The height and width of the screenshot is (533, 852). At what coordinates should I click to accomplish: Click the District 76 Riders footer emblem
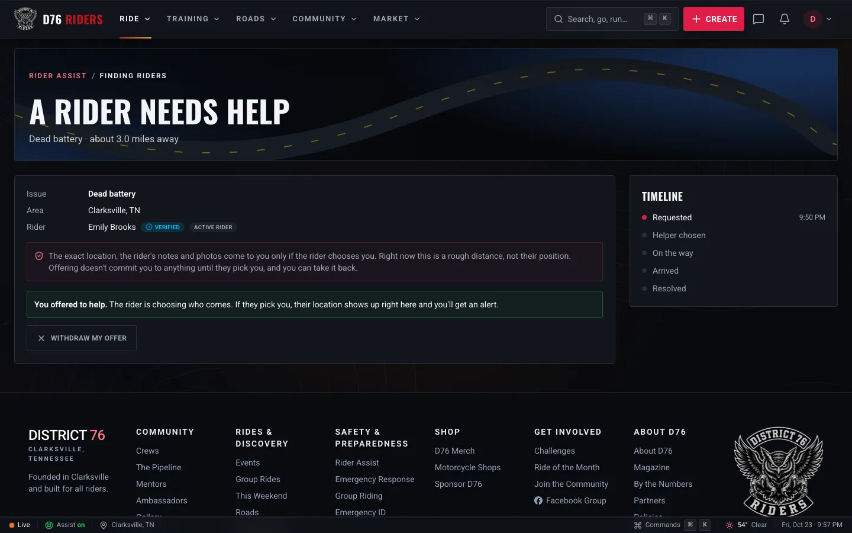(779, 471)
